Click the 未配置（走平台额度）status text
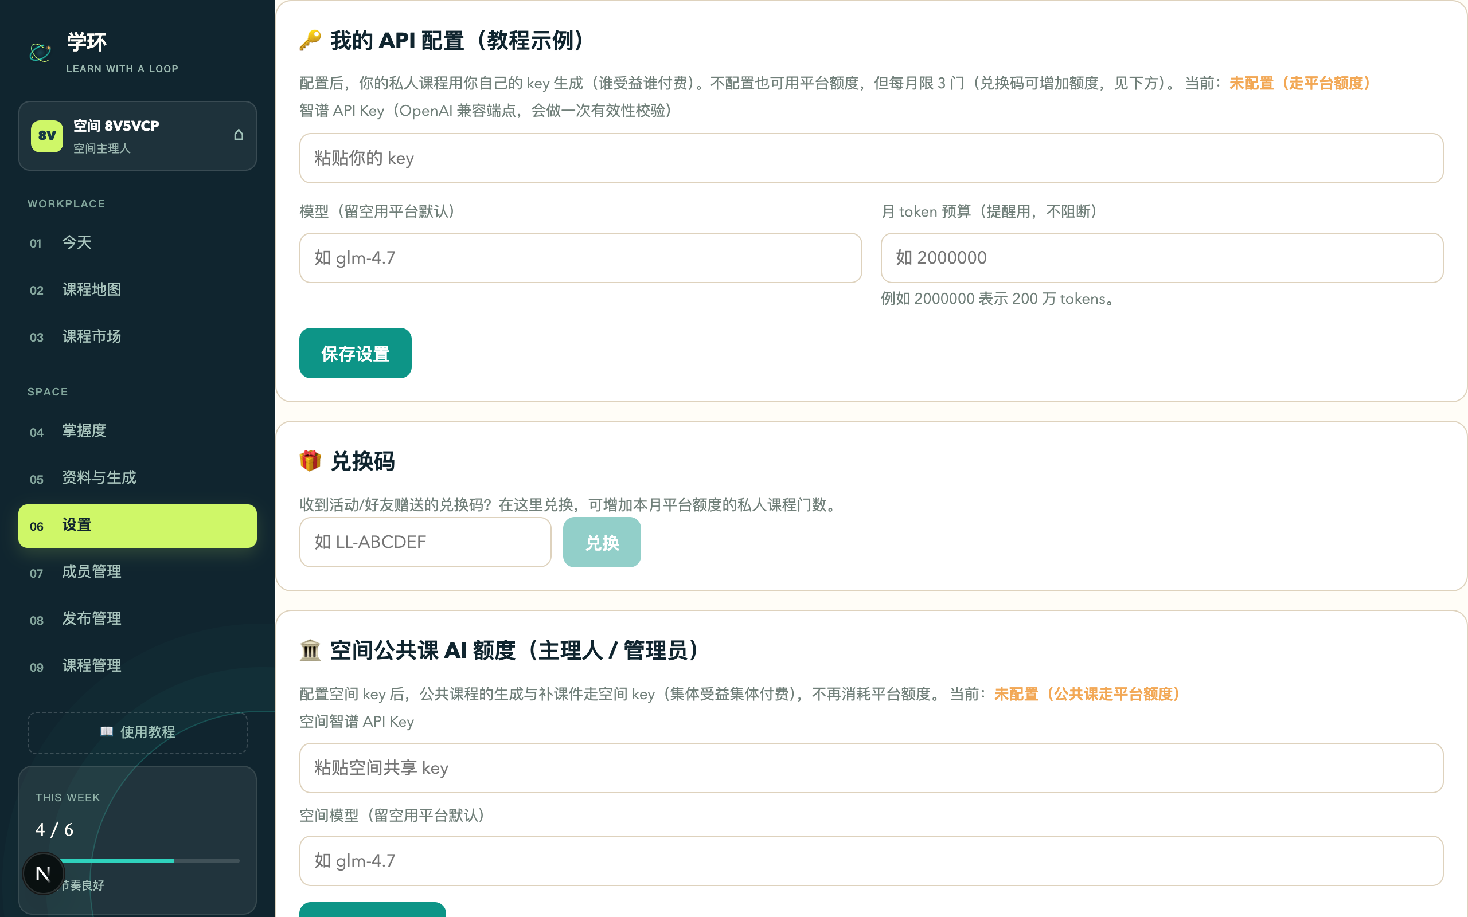Screen dimensions: 1468x917 point(1300,83)
